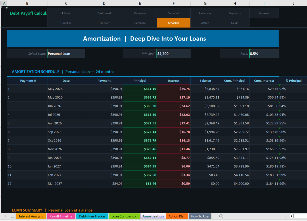Screen dimensions: 307x221
Task: Click the Balance table header
Action: (205, 81)
